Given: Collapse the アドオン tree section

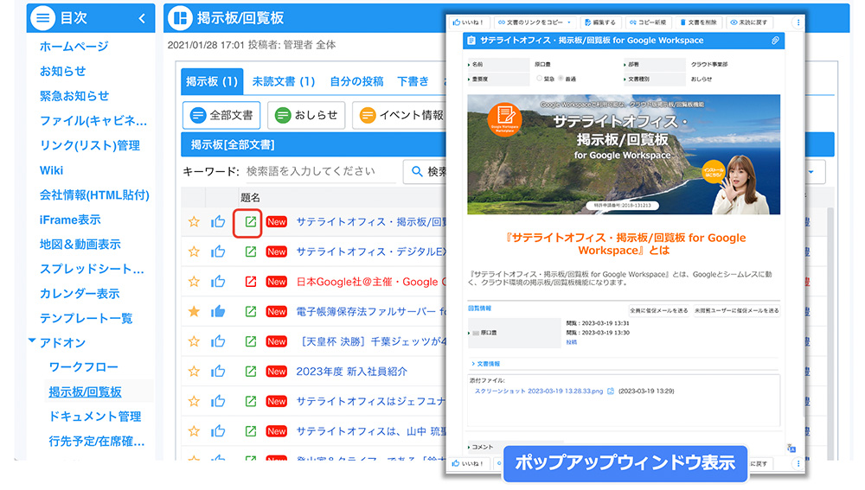Looking at the screenshot, I should click(x=32, y=341).
